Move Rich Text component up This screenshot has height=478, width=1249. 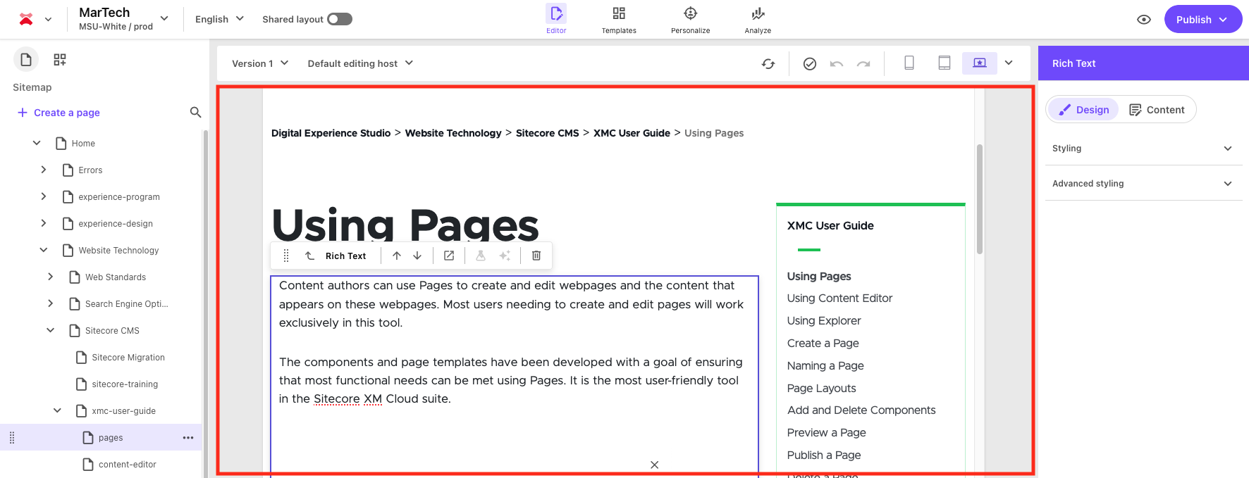[x=397, y=256]
